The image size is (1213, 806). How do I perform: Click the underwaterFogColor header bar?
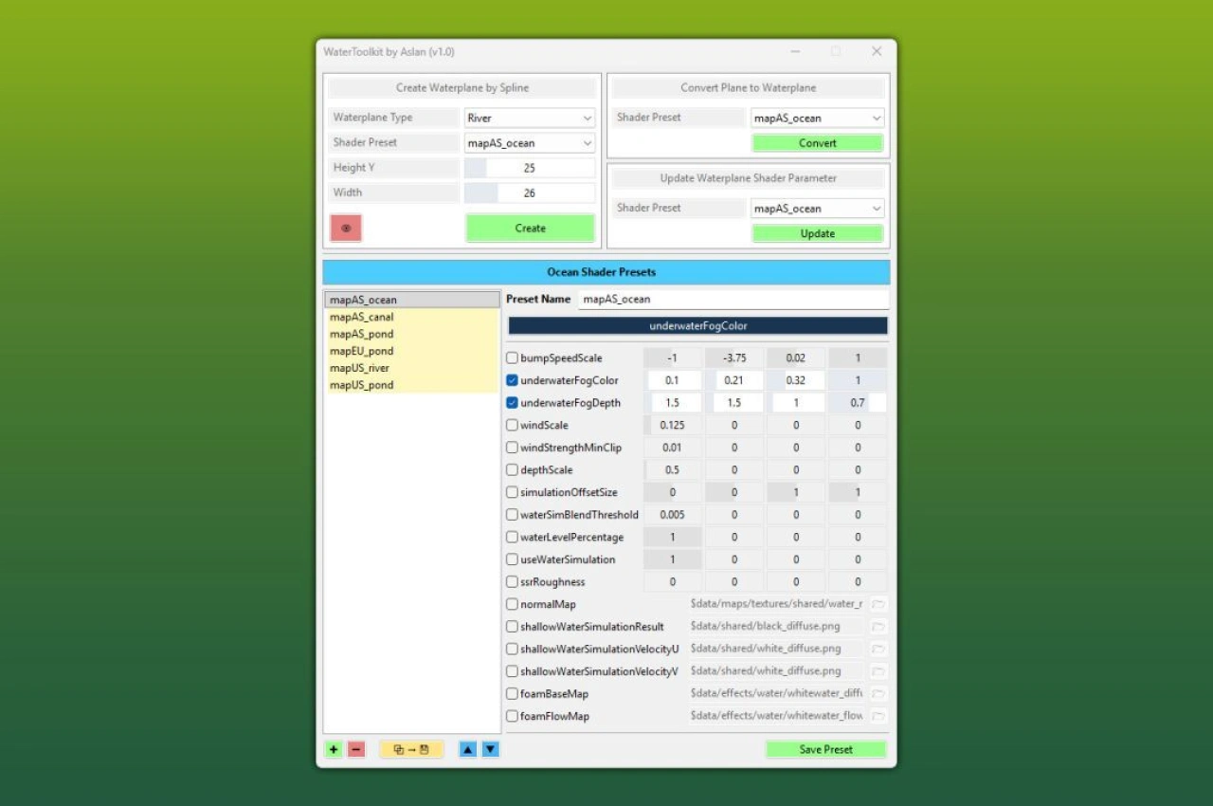[x=698, y=325]
